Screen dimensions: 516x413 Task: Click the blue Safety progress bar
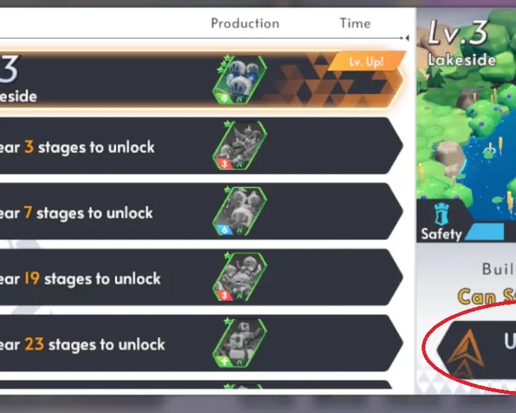point(485,232)
